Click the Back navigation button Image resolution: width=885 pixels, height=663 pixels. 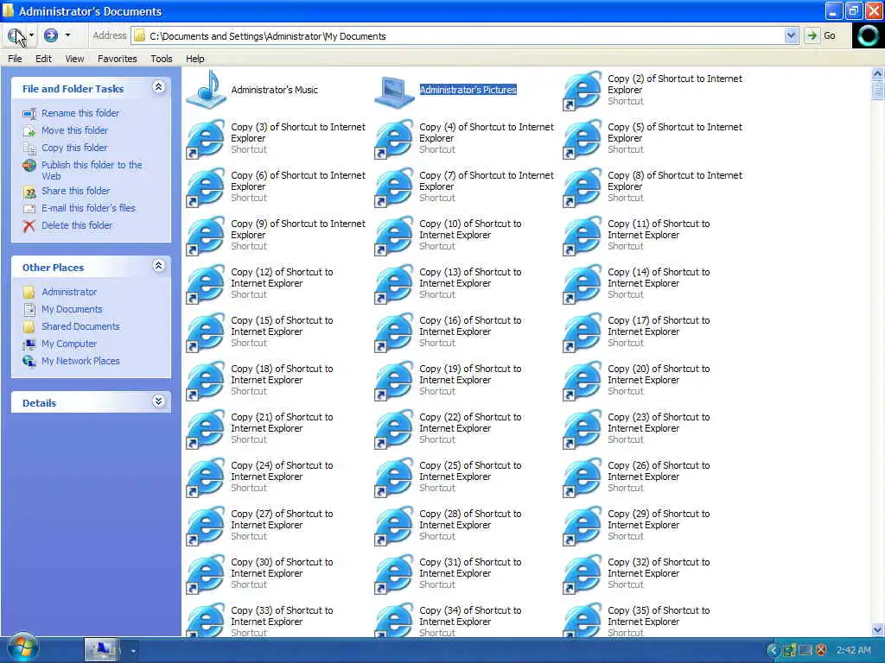click(16, 35)
